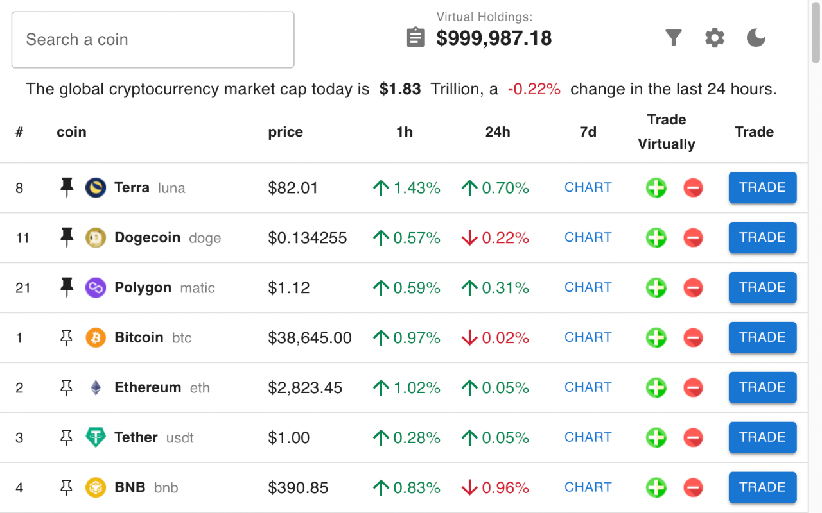Click TRADE button for BNB
The image size is (822, 513).
pyautogui.click(x=762, y=488)
